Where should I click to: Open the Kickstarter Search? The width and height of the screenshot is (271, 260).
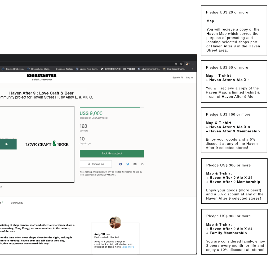click(177, 78)
